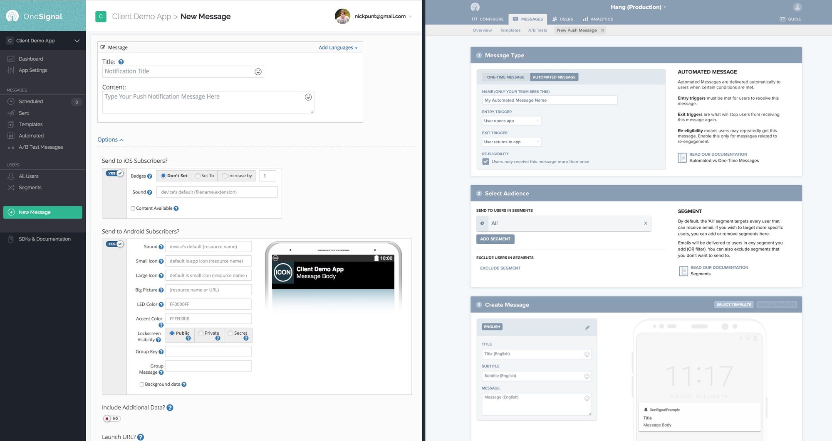Open Templates in left sidebar
This screenshot has width=832, height=441.
[x=30, y=124]
